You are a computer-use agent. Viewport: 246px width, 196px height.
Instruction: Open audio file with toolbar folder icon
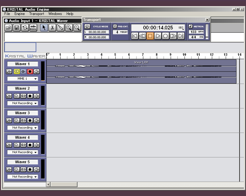click(8, 28)
